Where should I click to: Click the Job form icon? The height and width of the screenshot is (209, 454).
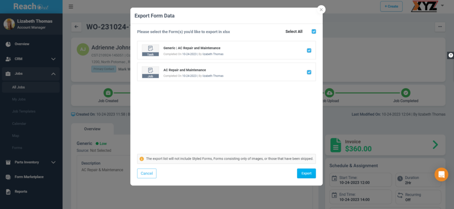[x=150, y=72]
